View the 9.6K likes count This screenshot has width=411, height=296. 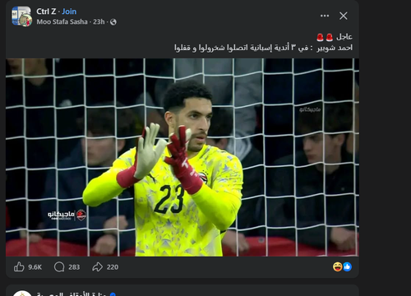pyautogui.click(x=35, y=267)
